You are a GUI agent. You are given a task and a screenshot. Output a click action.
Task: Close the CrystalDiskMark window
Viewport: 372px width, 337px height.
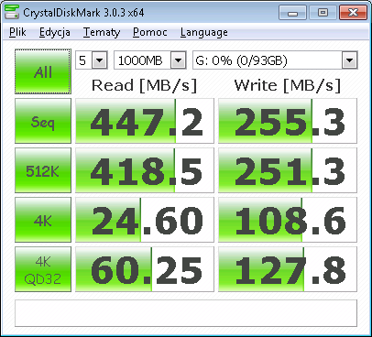tap(353, 13)
